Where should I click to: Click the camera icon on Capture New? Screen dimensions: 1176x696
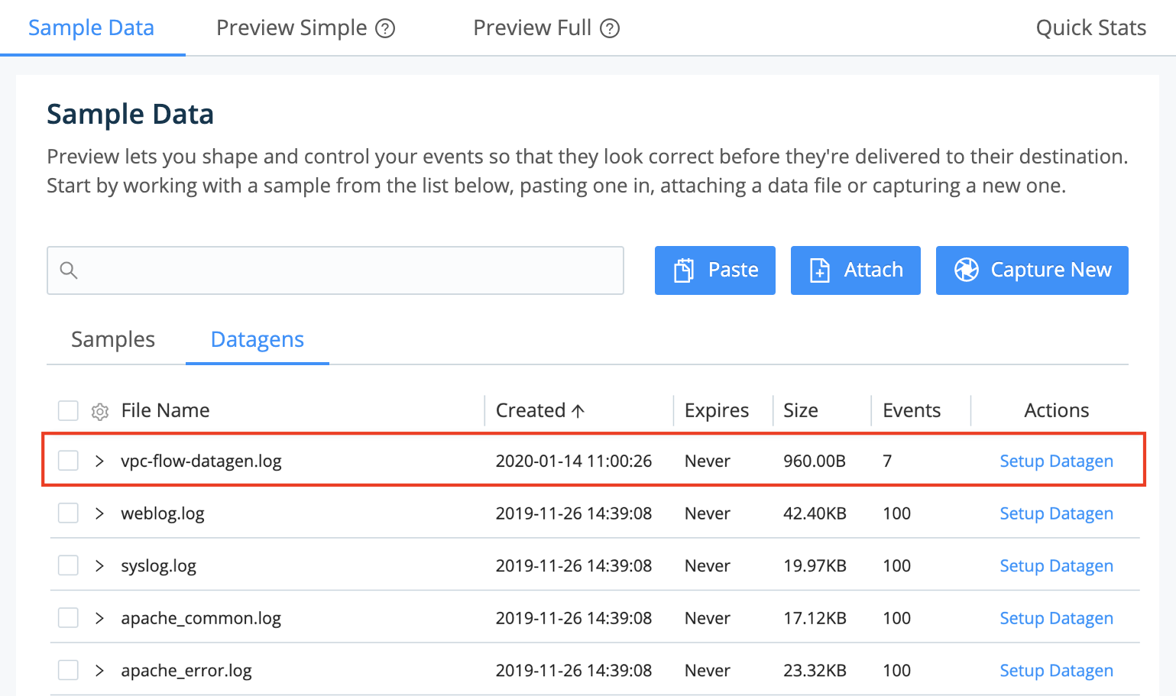[967, 270]
